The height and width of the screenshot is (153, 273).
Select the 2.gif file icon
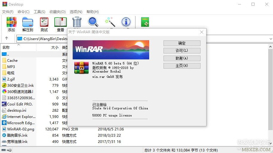coord(4,79)
